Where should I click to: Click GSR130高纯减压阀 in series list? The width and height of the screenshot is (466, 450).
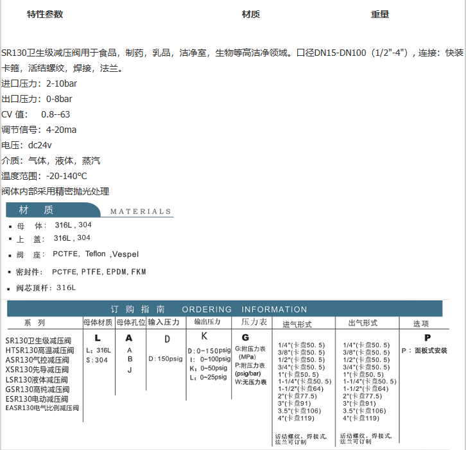tap(37, 390)
